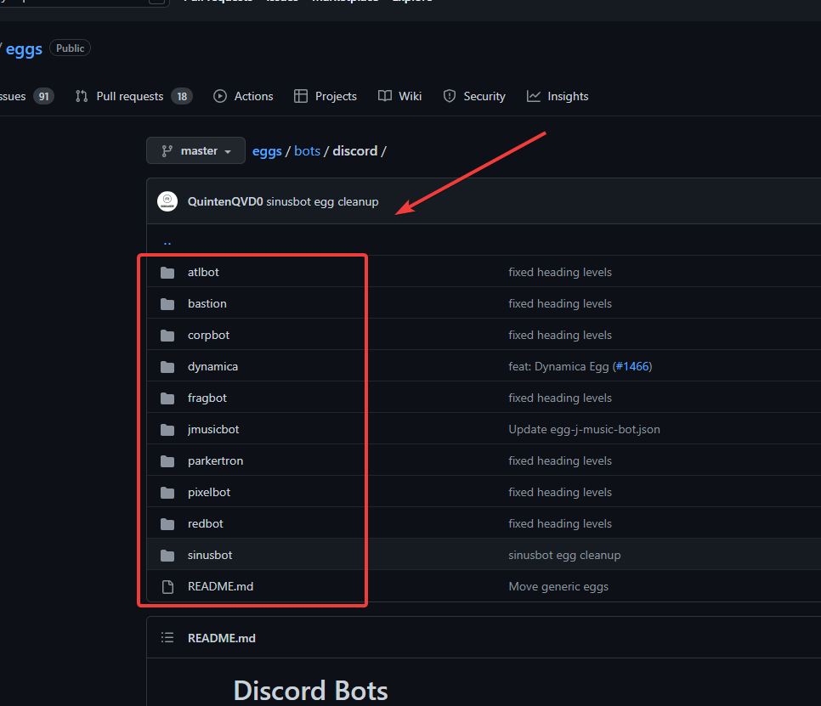Click the QuintenQVD0 author avatar

coord(167,201)
